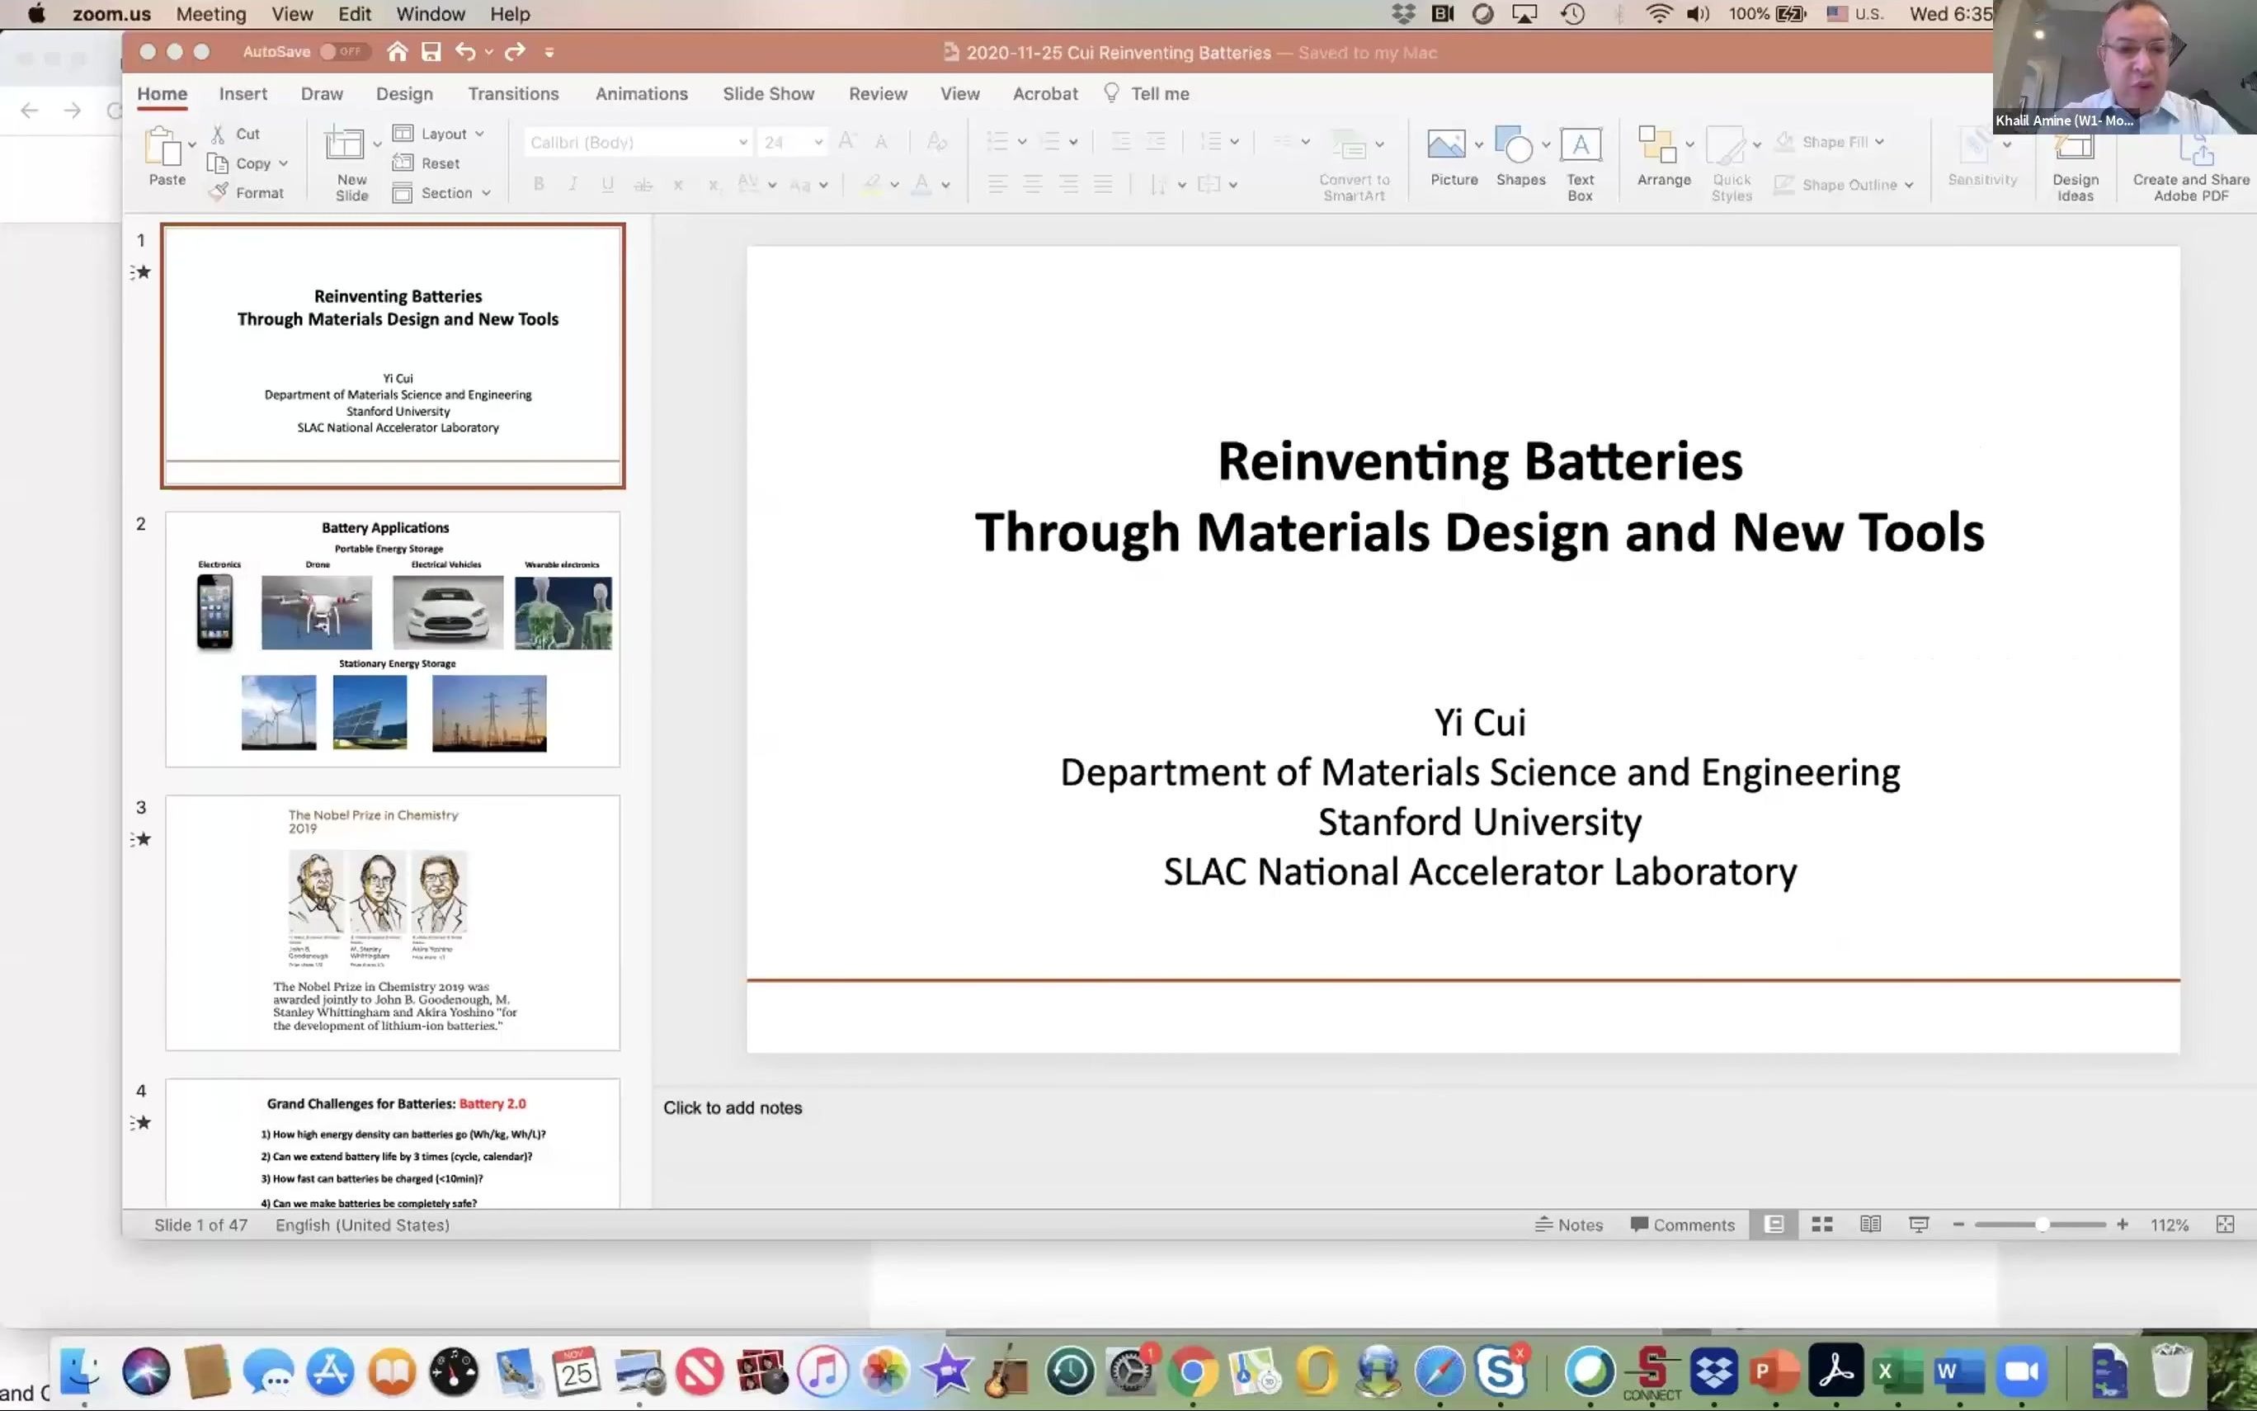Toggle Bold formatting
Screen dimensions: 2257x1411
[538, 185]
